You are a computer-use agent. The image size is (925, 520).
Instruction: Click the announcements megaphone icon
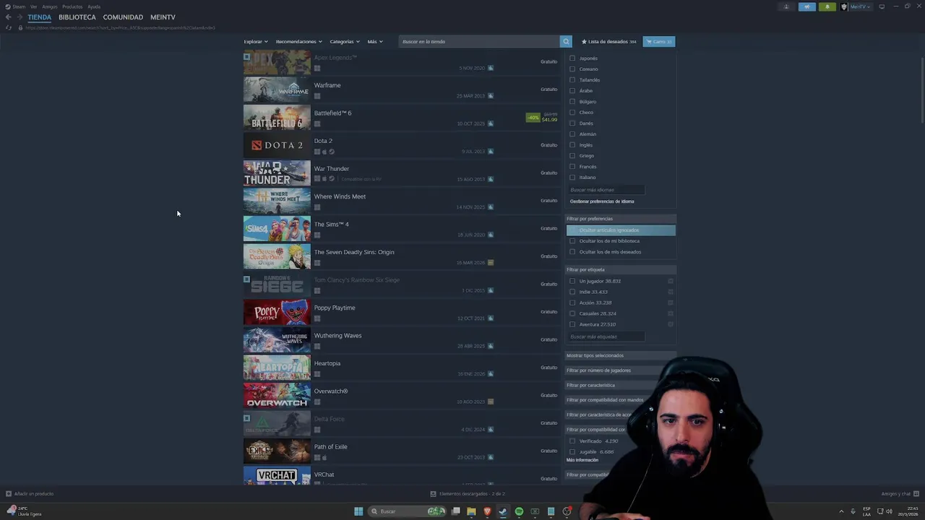[x=807, y=6]
